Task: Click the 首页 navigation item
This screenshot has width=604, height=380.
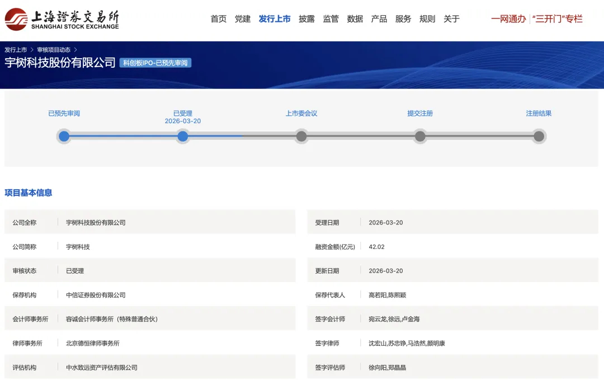Action: [x=218, y=18]
